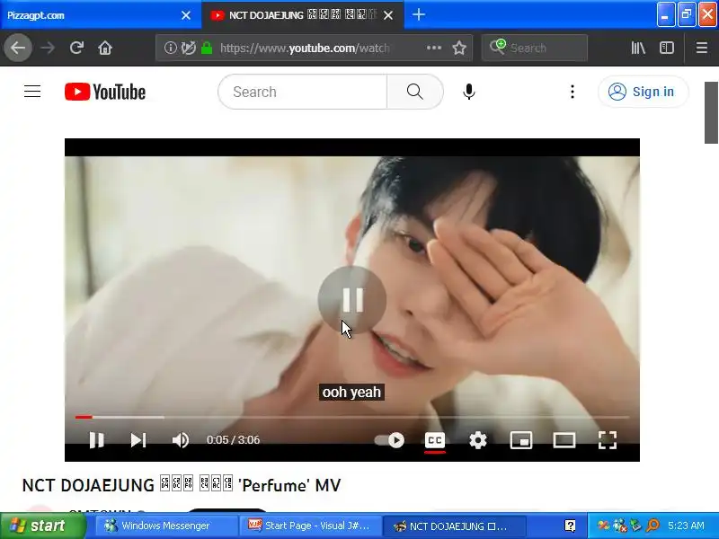Viewport: 719px width, 539px height.
Task: Turn off closed captions
Action: point(435,440)
